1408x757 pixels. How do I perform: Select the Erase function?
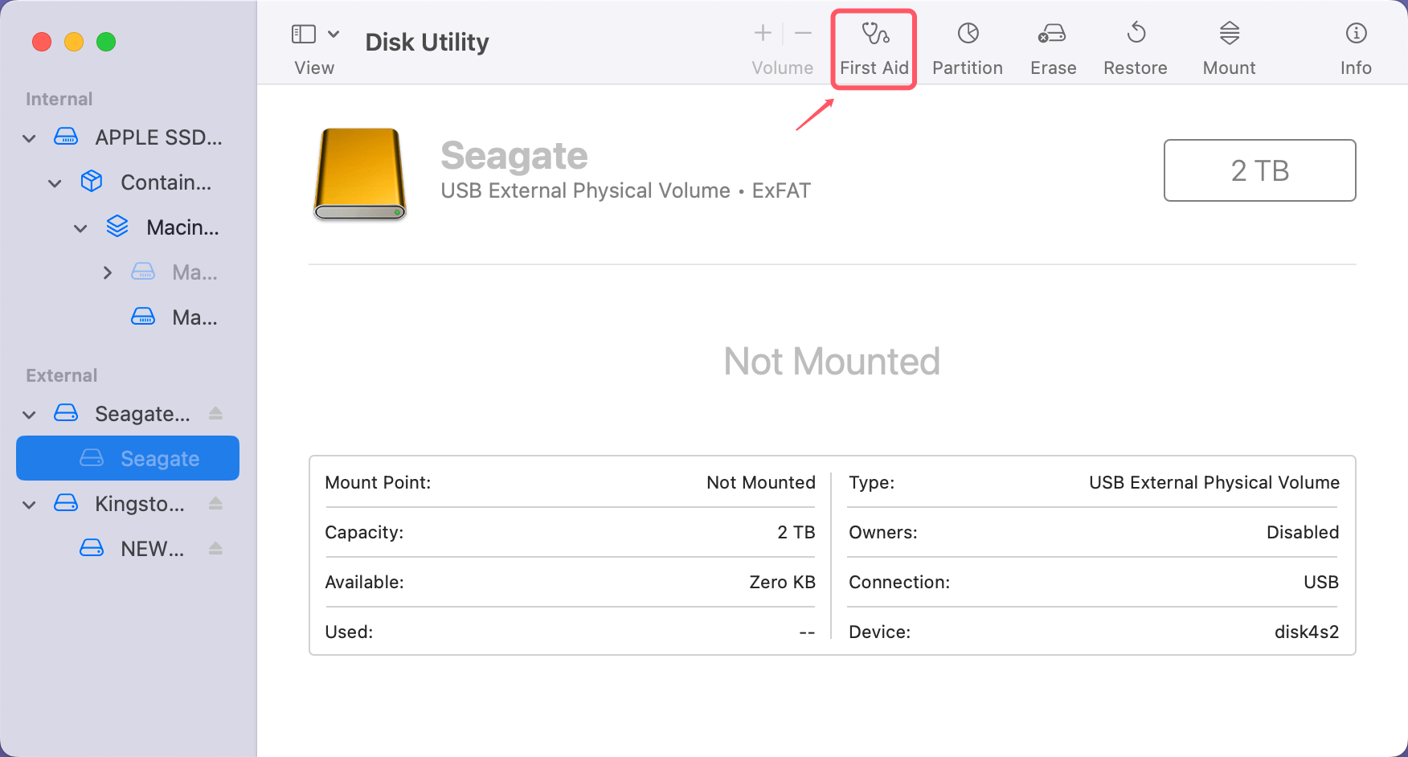click(1052, 44)
